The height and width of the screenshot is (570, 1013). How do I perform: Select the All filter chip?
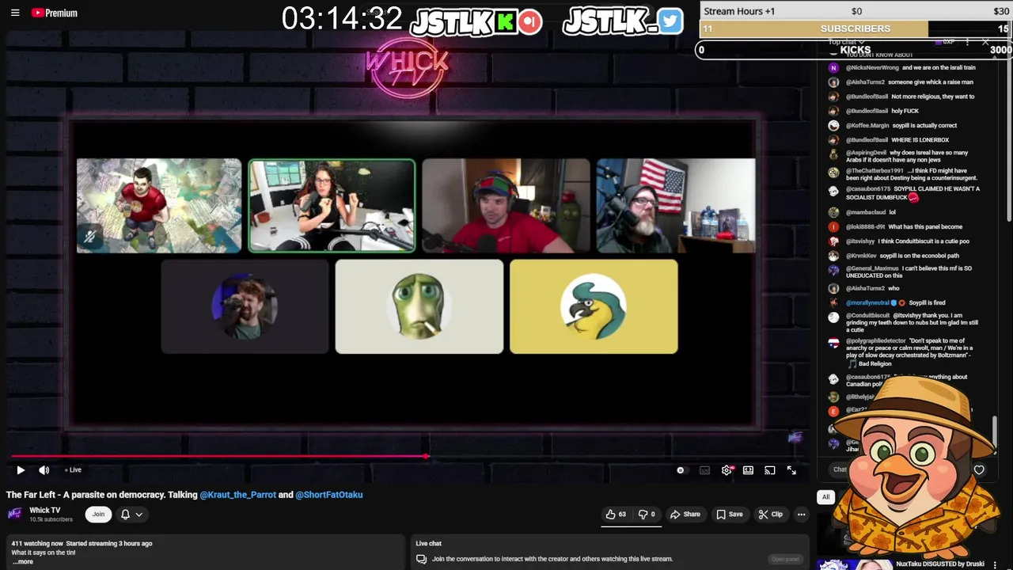click(825, 497)
